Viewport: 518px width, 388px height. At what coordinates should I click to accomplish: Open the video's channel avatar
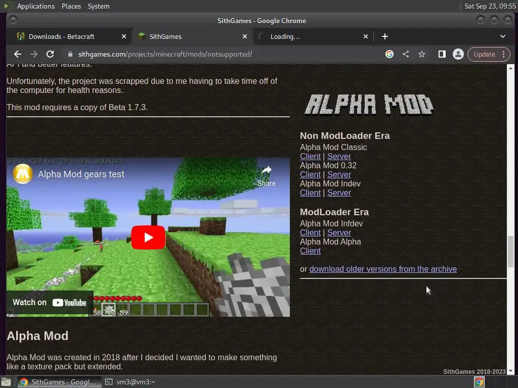click(x=22, y=174)
